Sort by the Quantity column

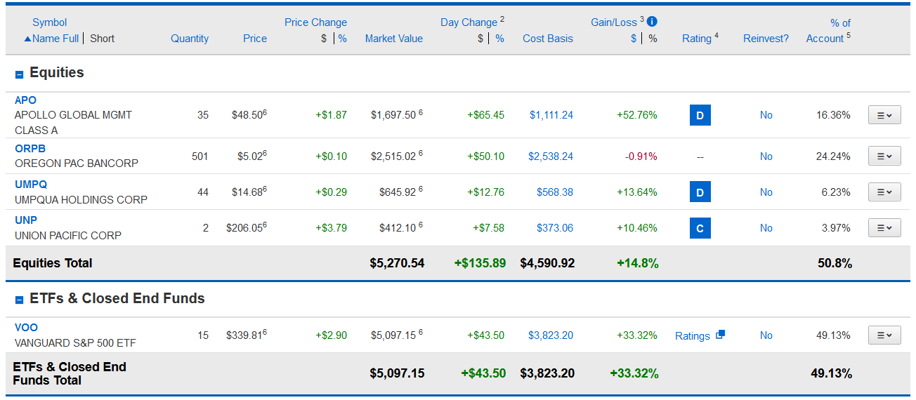190,39
